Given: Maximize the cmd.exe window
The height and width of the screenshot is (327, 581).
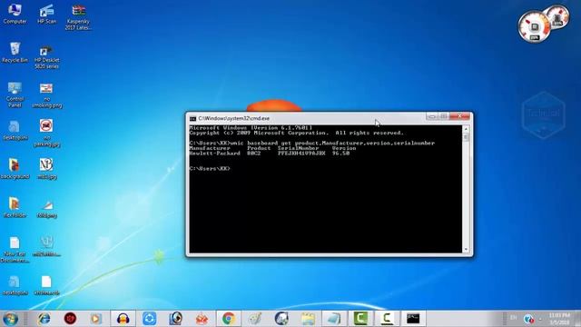Looking at the screenshot, I should (x=444, y=116).
